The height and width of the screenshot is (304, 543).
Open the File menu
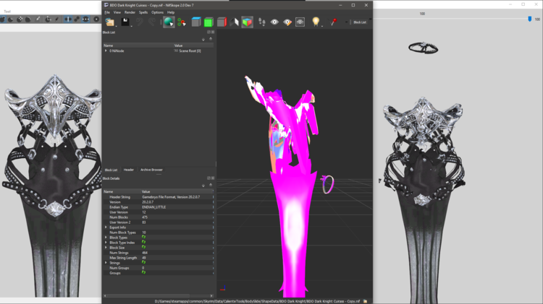click(107, 12)
